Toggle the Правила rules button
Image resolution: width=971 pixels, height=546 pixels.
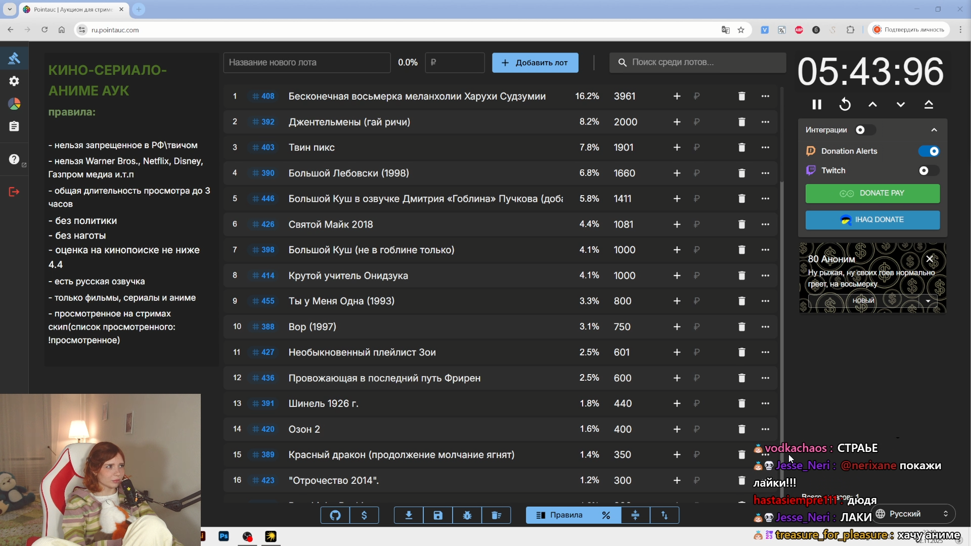coord(559,515)
